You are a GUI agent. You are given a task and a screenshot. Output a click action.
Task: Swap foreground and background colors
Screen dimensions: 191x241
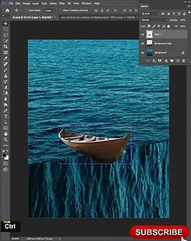pos(7,151)
